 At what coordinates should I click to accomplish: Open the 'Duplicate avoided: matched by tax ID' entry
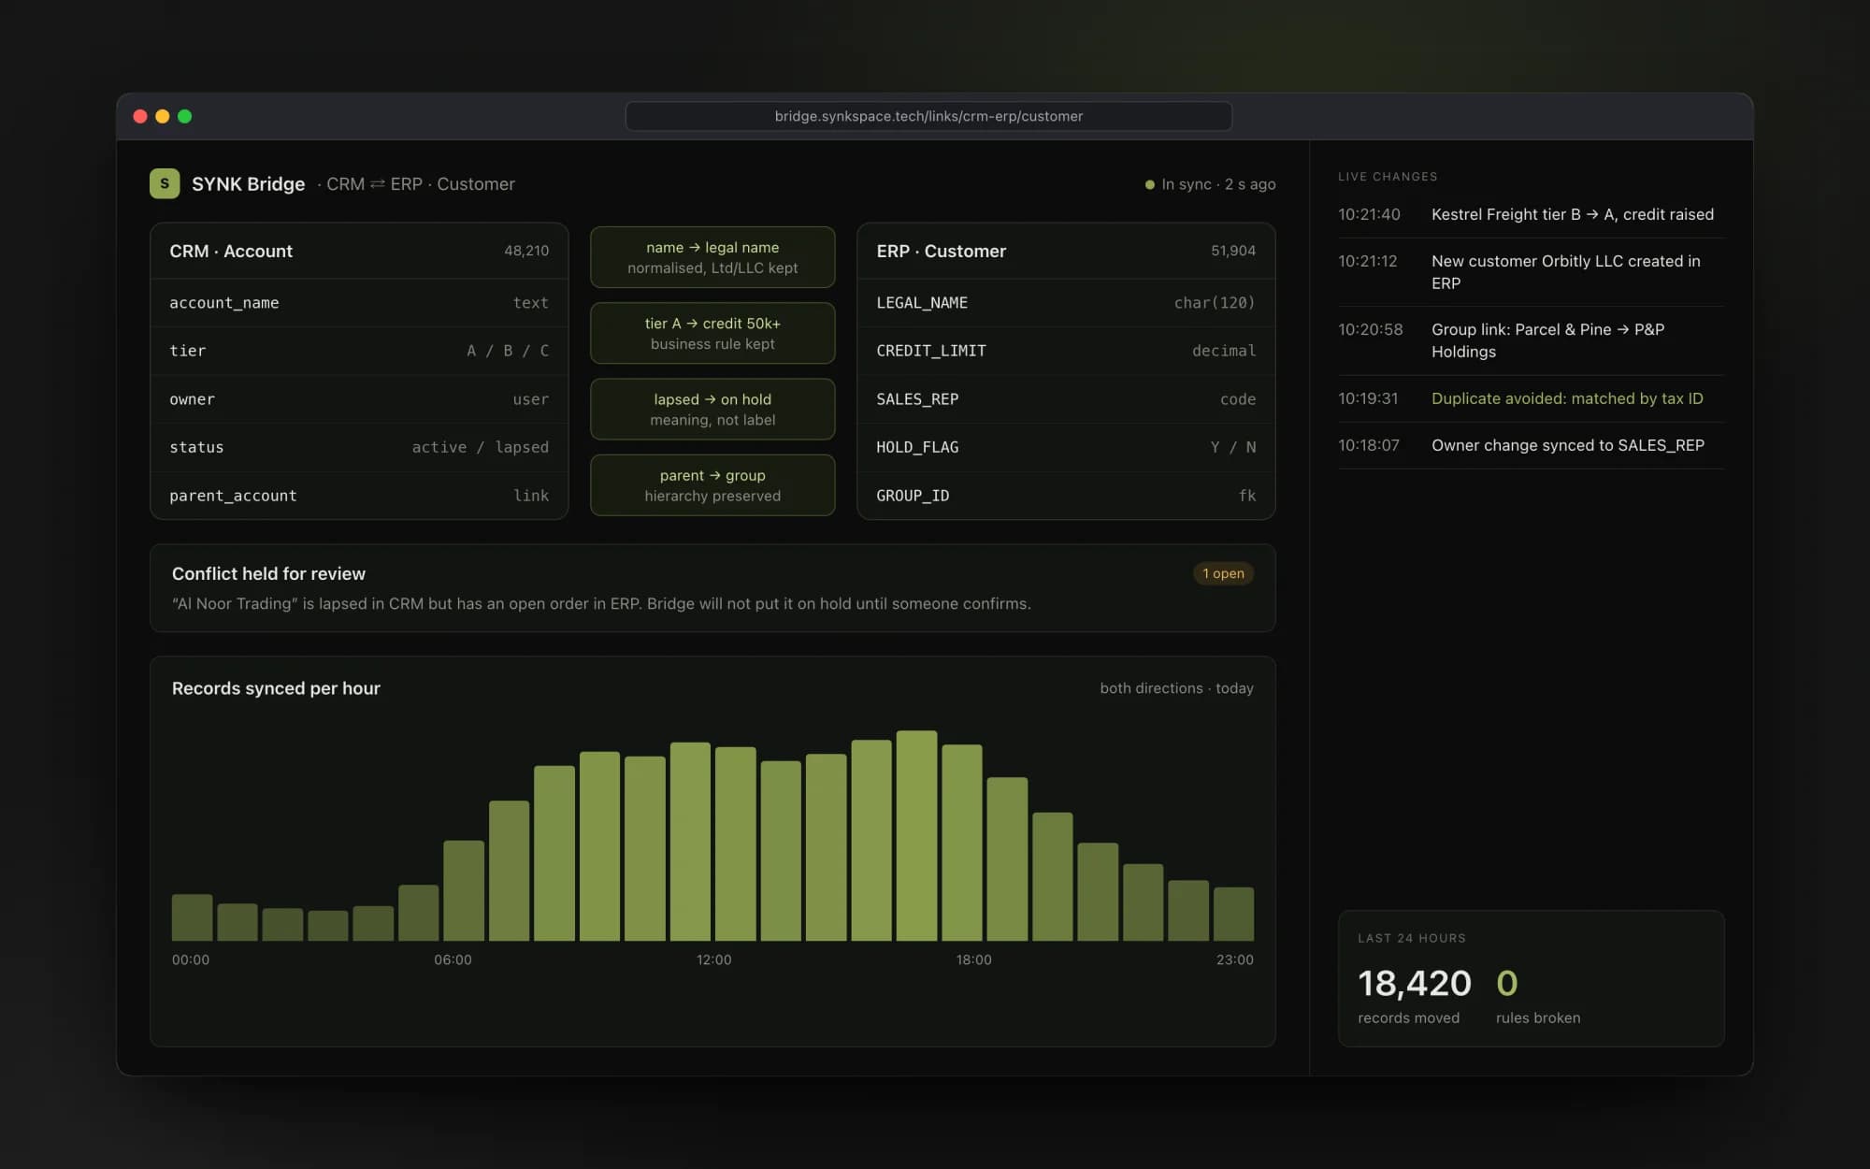1531,398
